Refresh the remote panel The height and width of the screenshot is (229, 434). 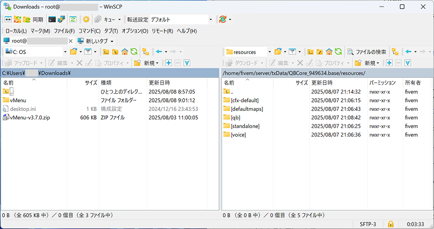click(x=338, y=52)
